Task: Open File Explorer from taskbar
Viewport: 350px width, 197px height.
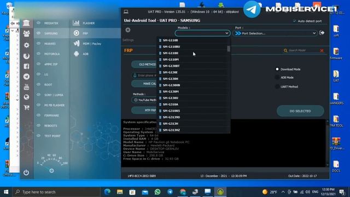Action: click(120, 192)
